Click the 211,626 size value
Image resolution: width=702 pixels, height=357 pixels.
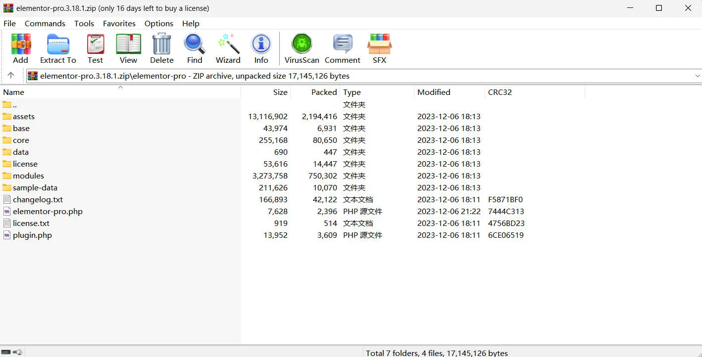pos(273,188)
